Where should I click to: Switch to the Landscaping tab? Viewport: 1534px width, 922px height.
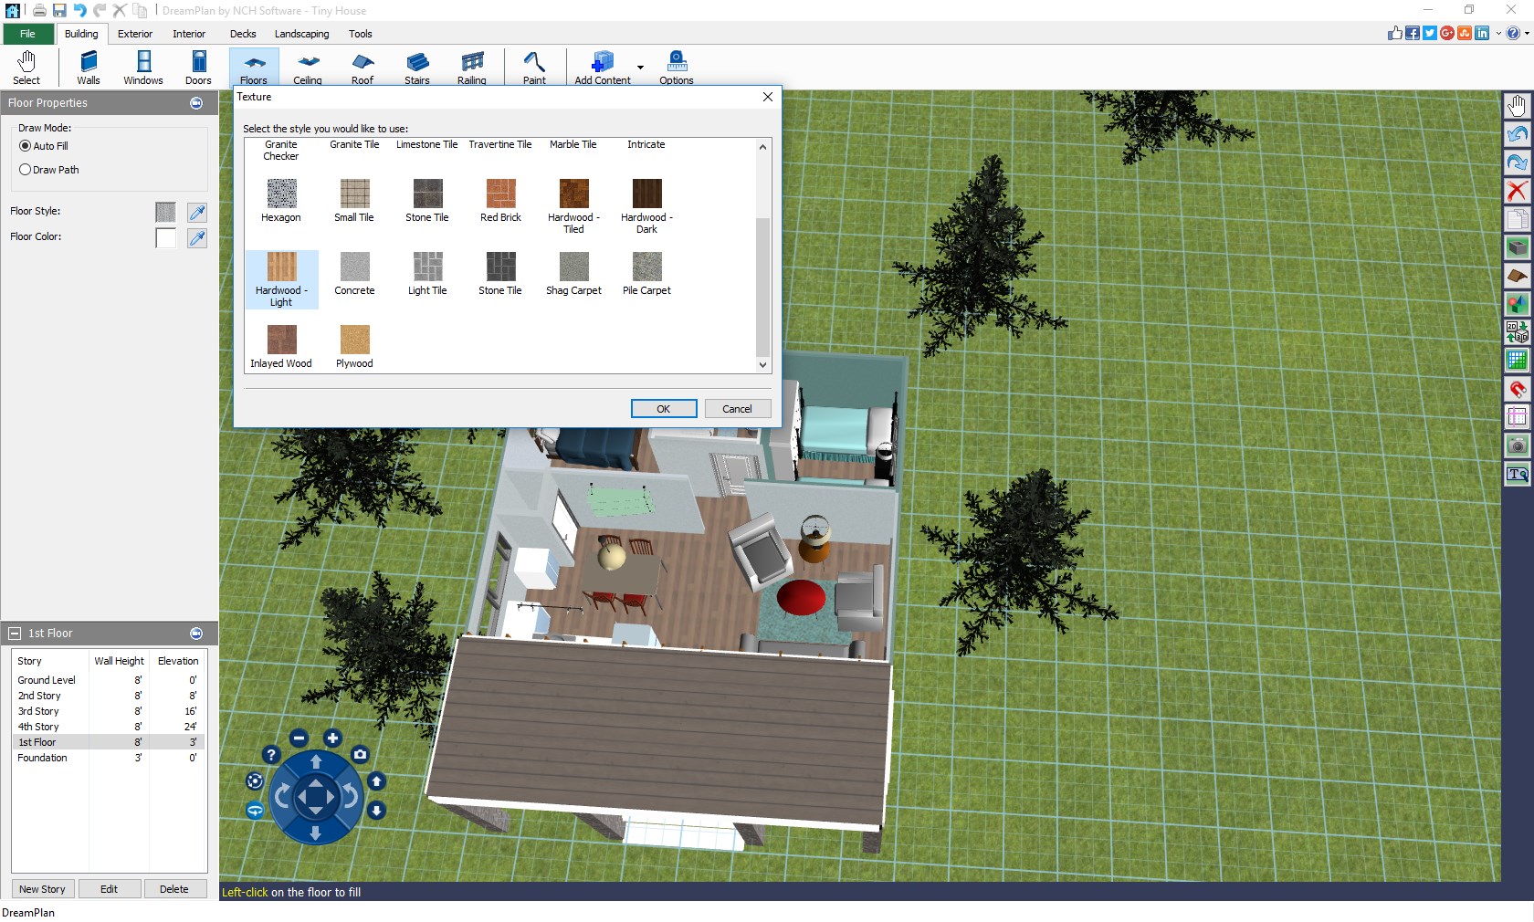click(301, 34)
